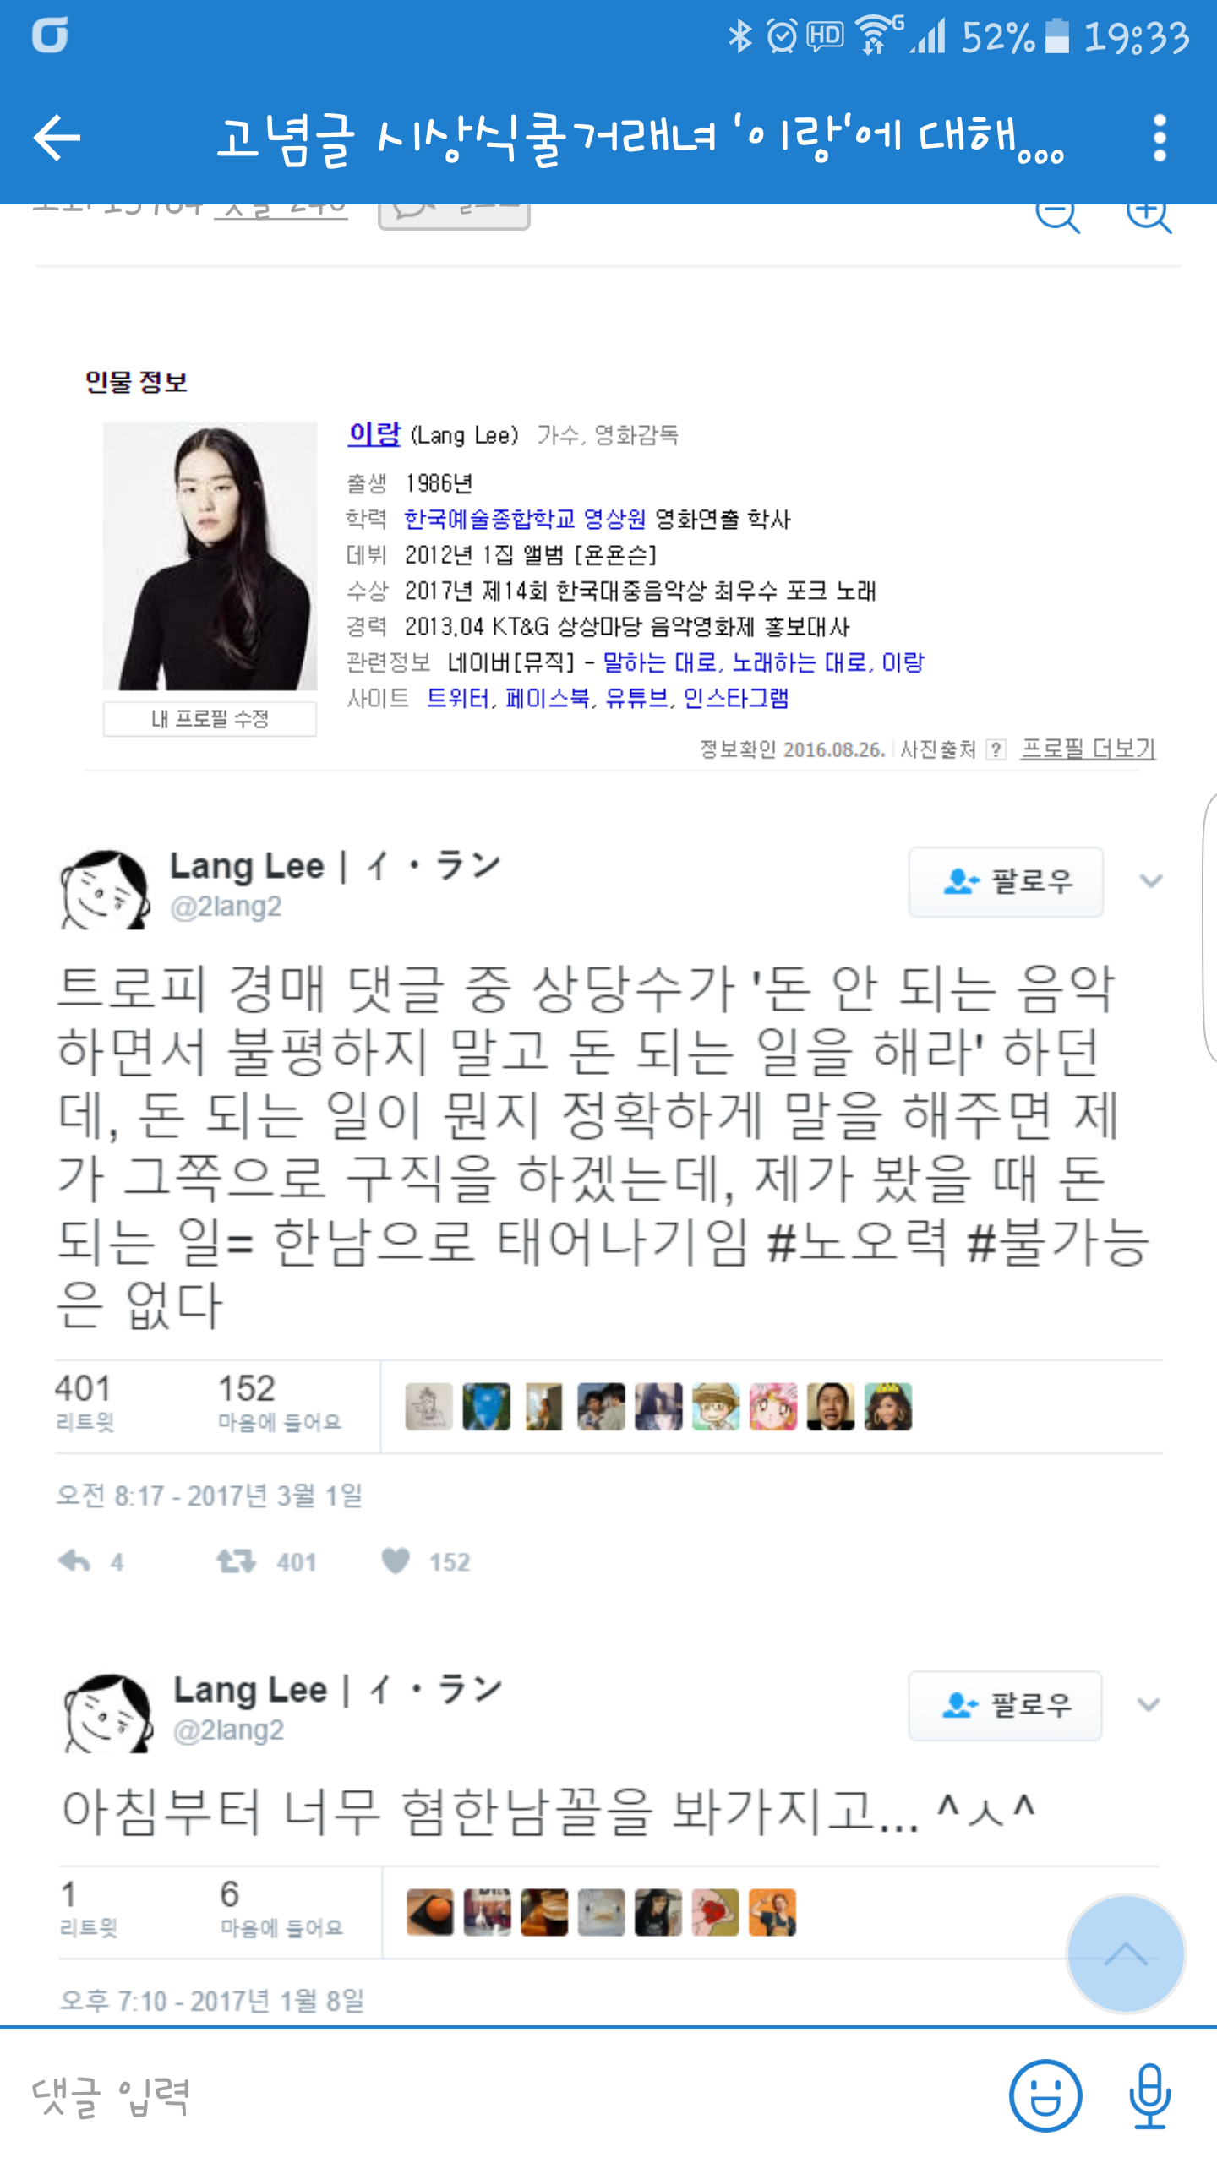Toggle 팔로우 button on first tweet
Viewport: 1217px width, 2163px height.
[1006, 882]
